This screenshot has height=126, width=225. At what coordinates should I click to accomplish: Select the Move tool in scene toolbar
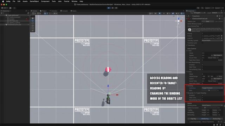33,21
